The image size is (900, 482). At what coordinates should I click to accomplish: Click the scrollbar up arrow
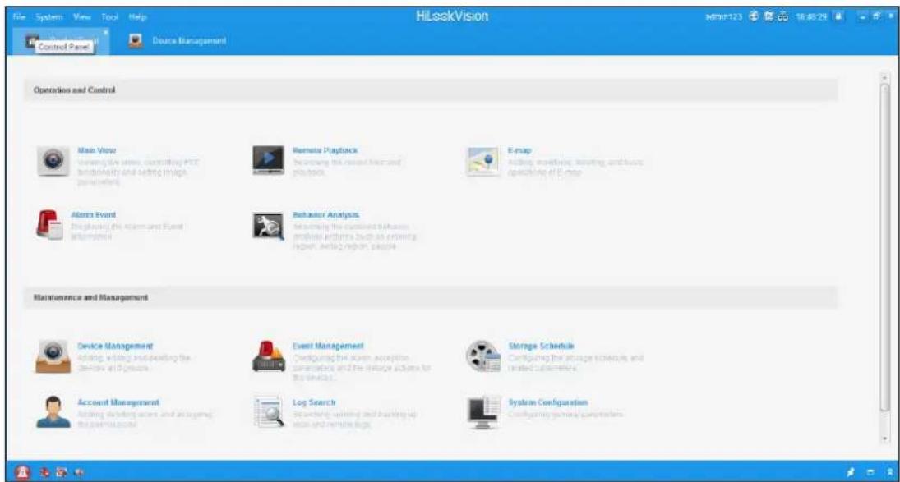(x=884, y=77)
